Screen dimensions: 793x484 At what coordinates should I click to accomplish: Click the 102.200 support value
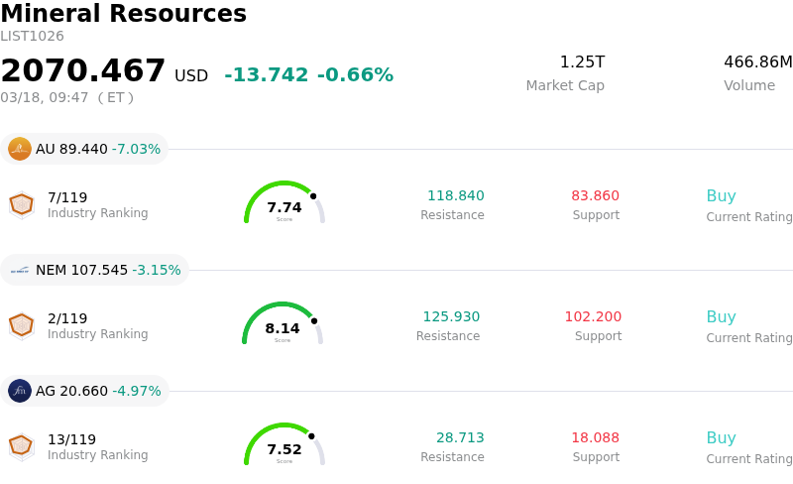pyautogui.click(x=593, y=317)
